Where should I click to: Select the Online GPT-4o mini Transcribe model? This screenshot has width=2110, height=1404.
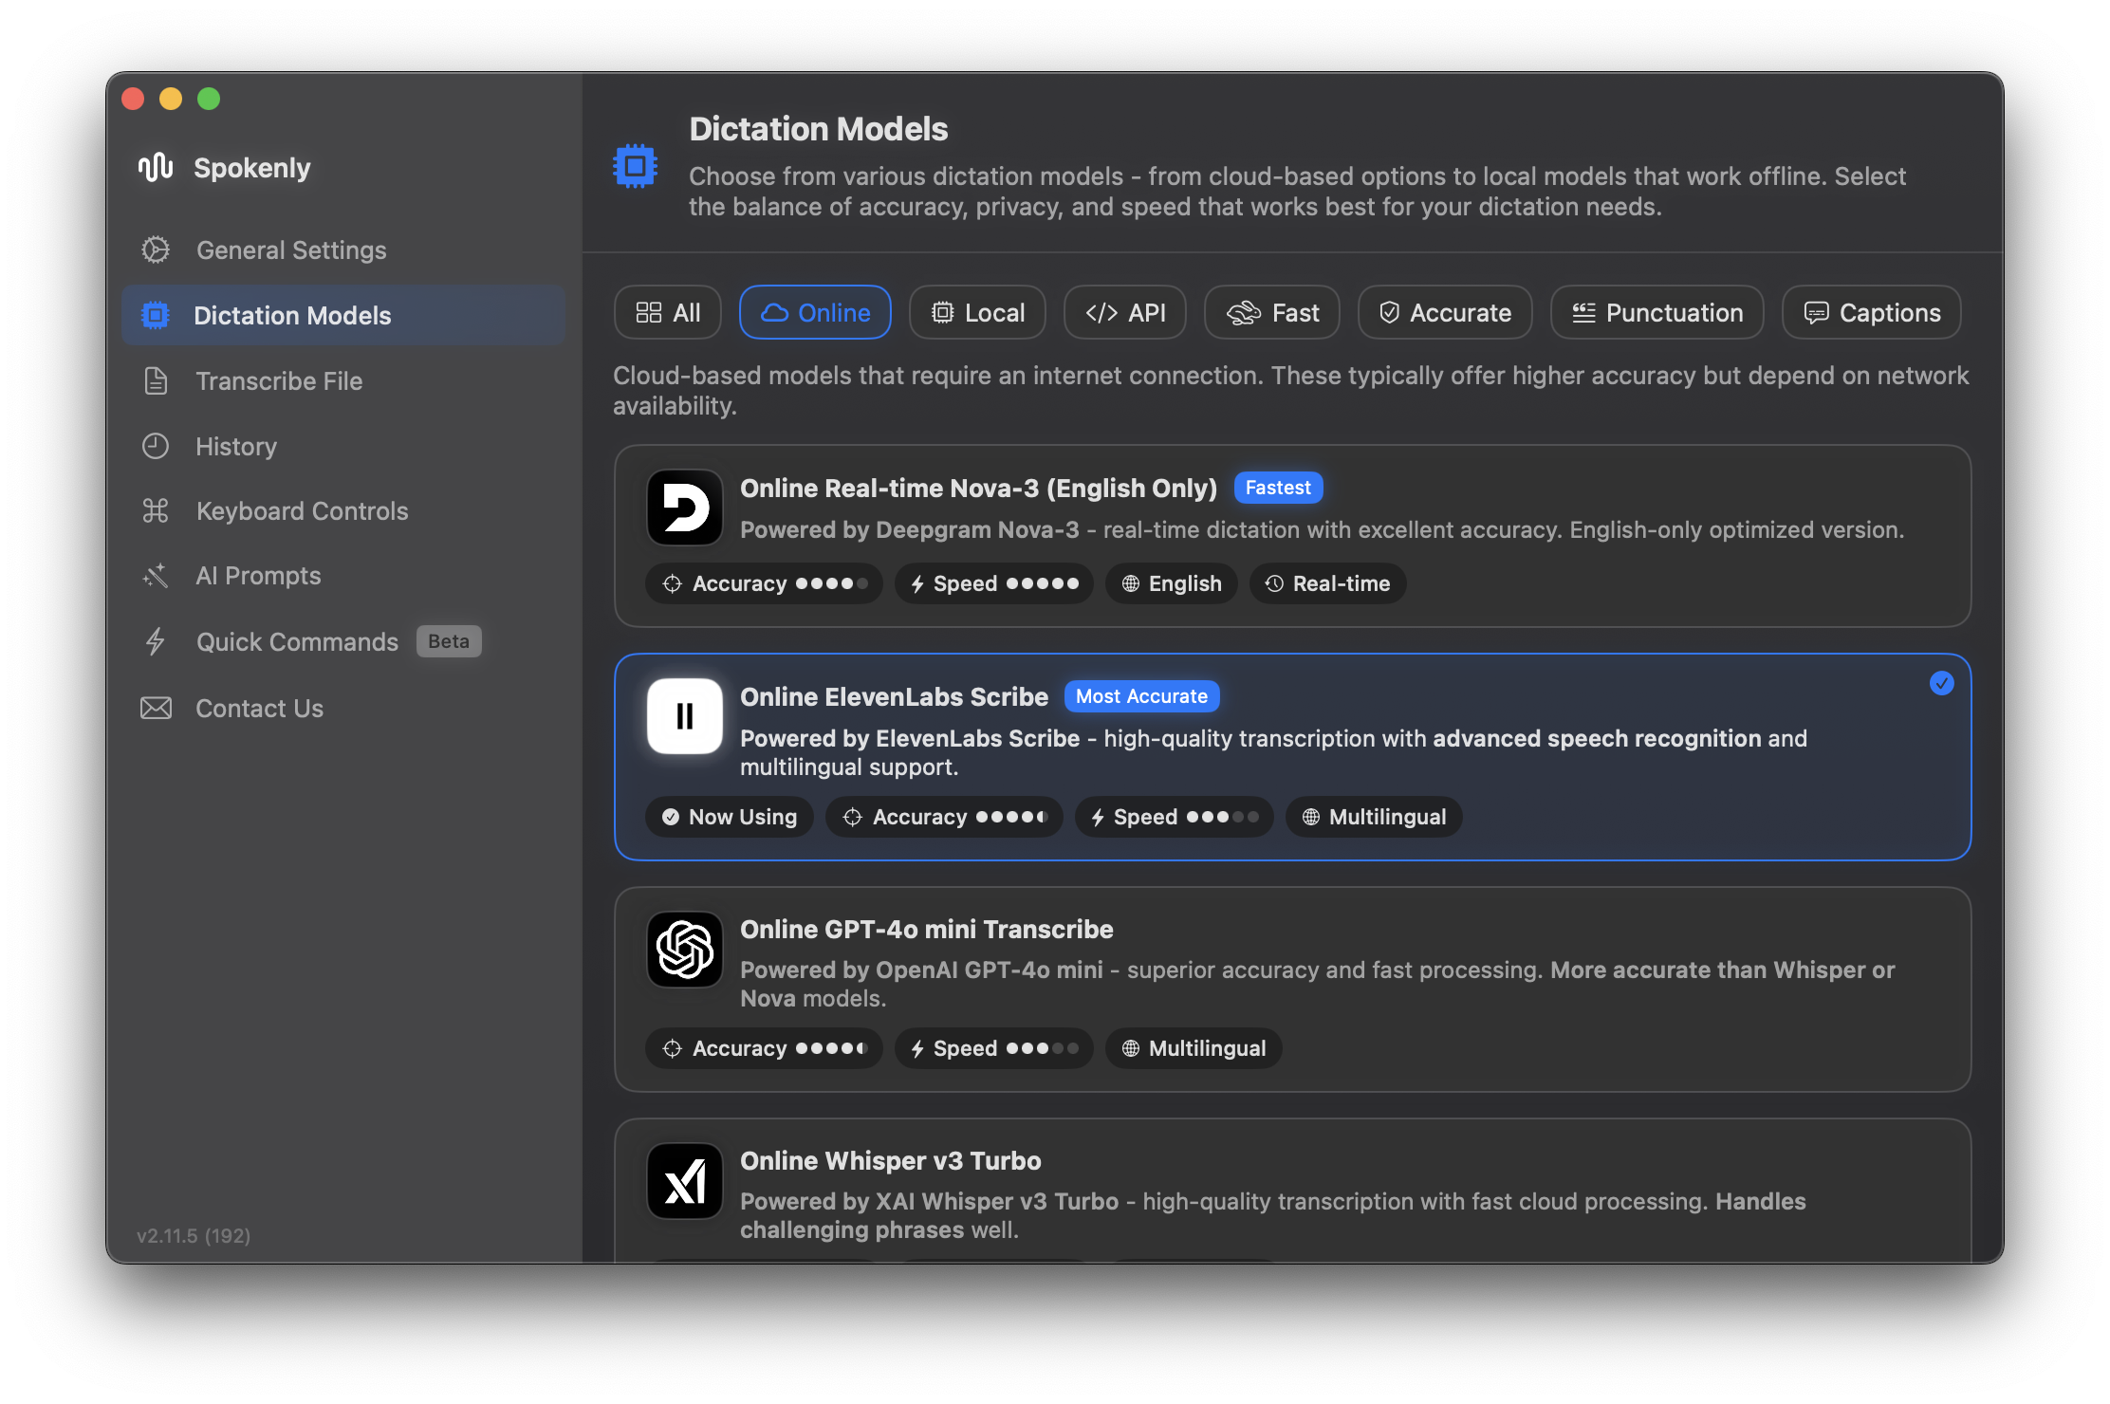pos(926,930)
